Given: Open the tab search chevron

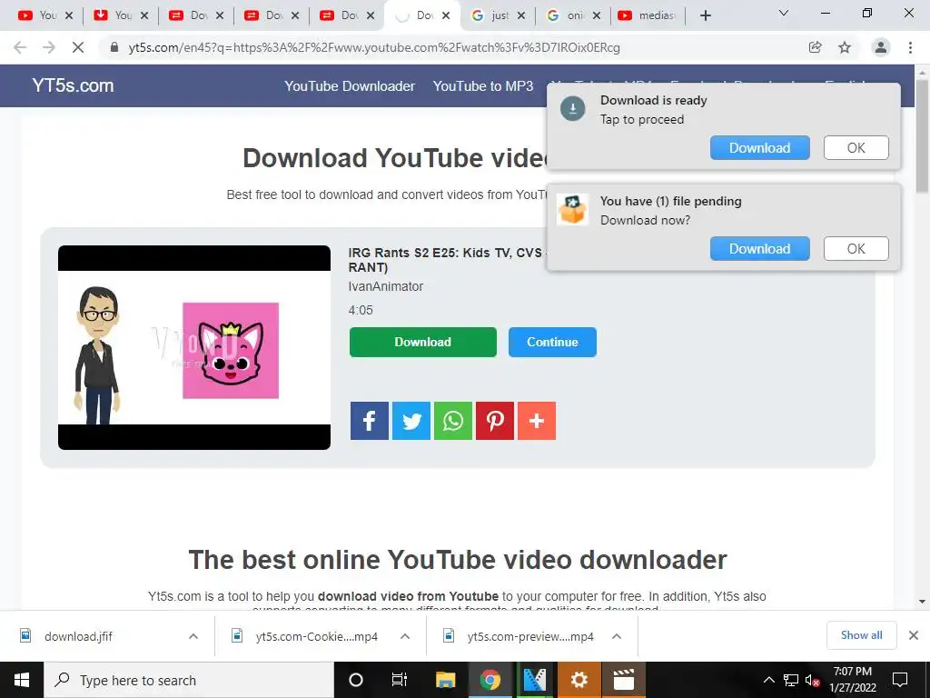Looking at the screenshot, I should coord(784,13).
